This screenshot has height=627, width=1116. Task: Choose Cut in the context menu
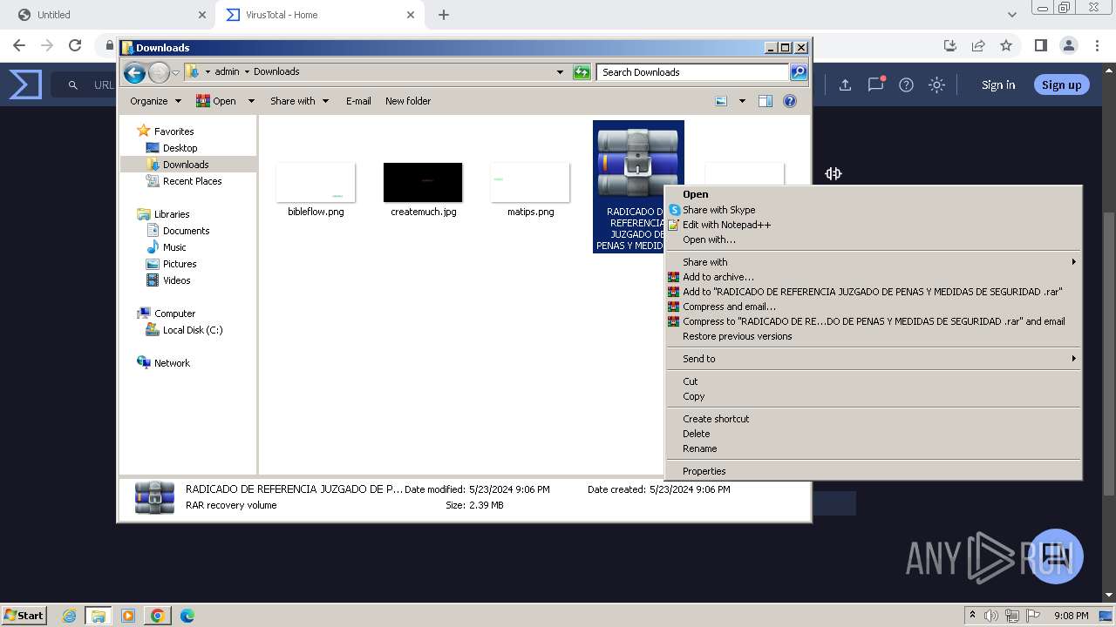click(874, 381)
